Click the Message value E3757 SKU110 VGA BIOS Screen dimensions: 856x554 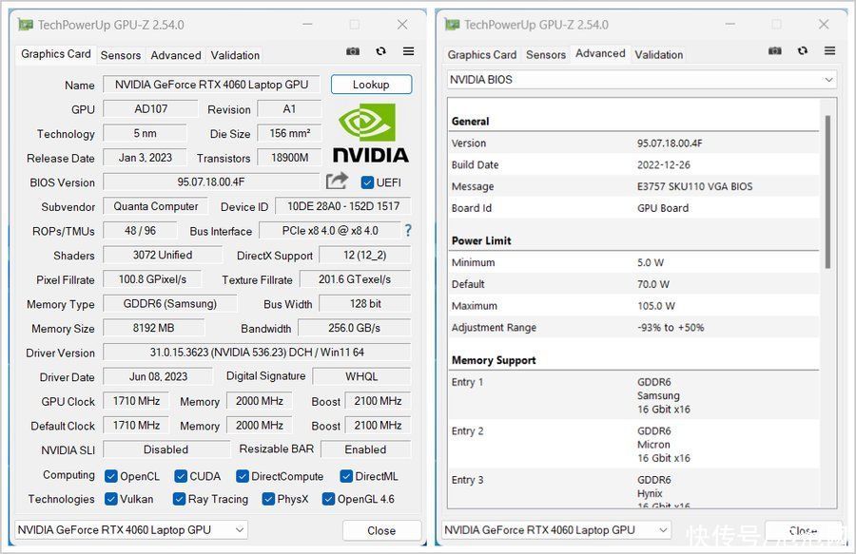[695, 186]
